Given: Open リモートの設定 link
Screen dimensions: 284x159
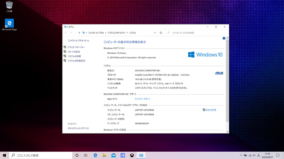Looking at the screenshot, I should [74, 52].
